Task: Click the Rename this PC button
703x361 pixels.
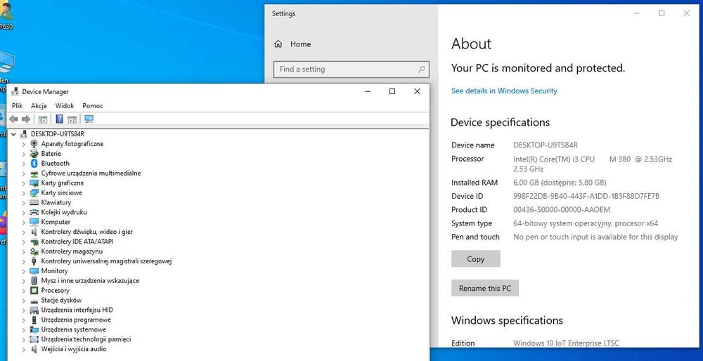Action: click(x=485, y=288)
